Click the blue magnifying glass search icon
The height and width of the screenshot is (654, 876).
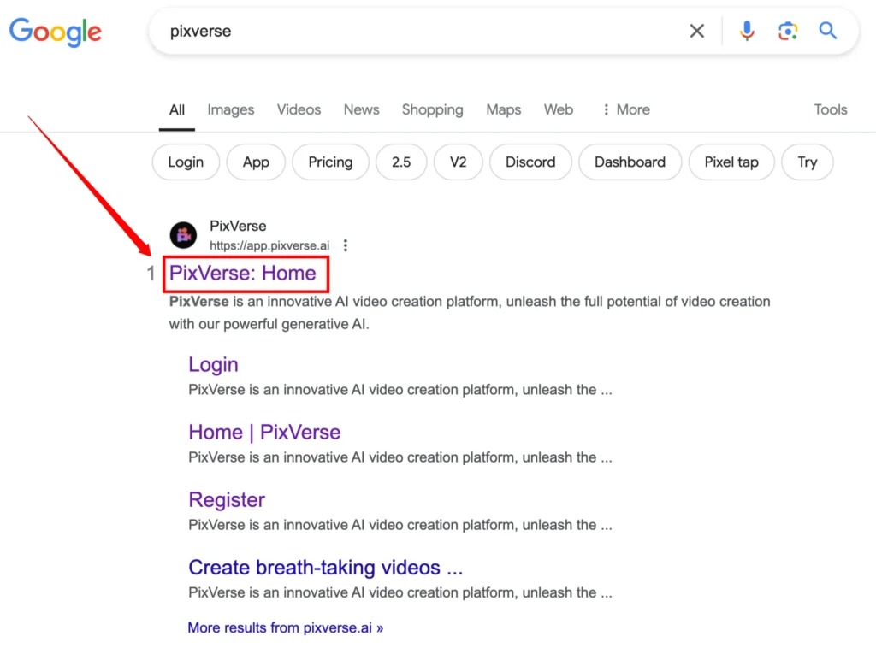(x=828, y=30)
